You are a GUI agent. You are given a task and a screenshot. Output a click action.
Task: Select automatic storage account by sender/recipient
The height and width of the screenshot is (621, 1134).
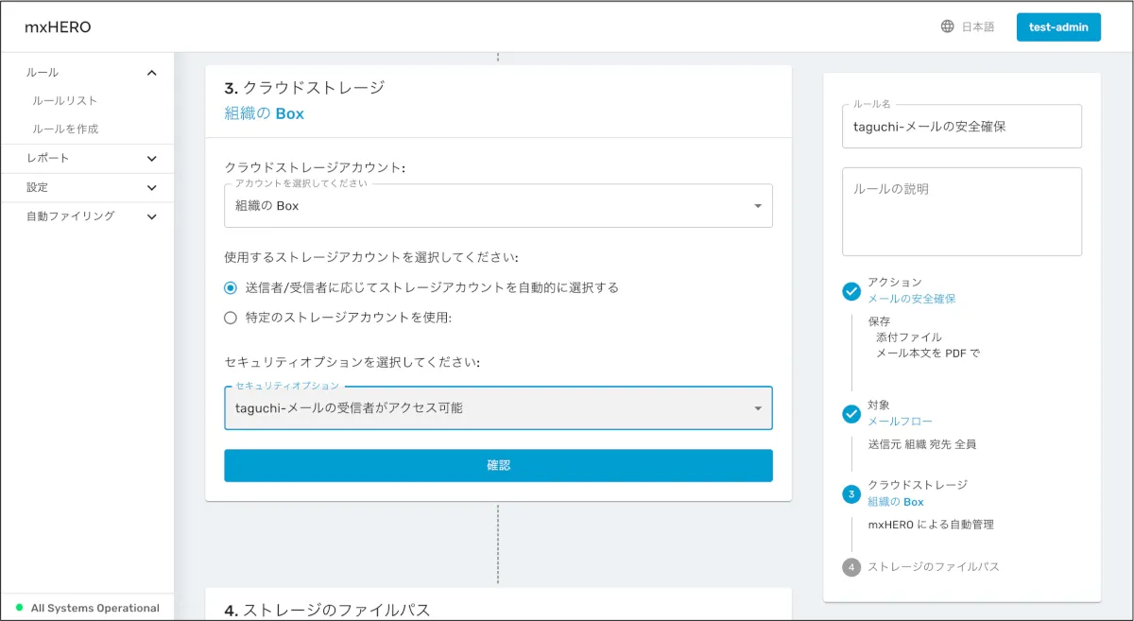(x=231, y=287)
